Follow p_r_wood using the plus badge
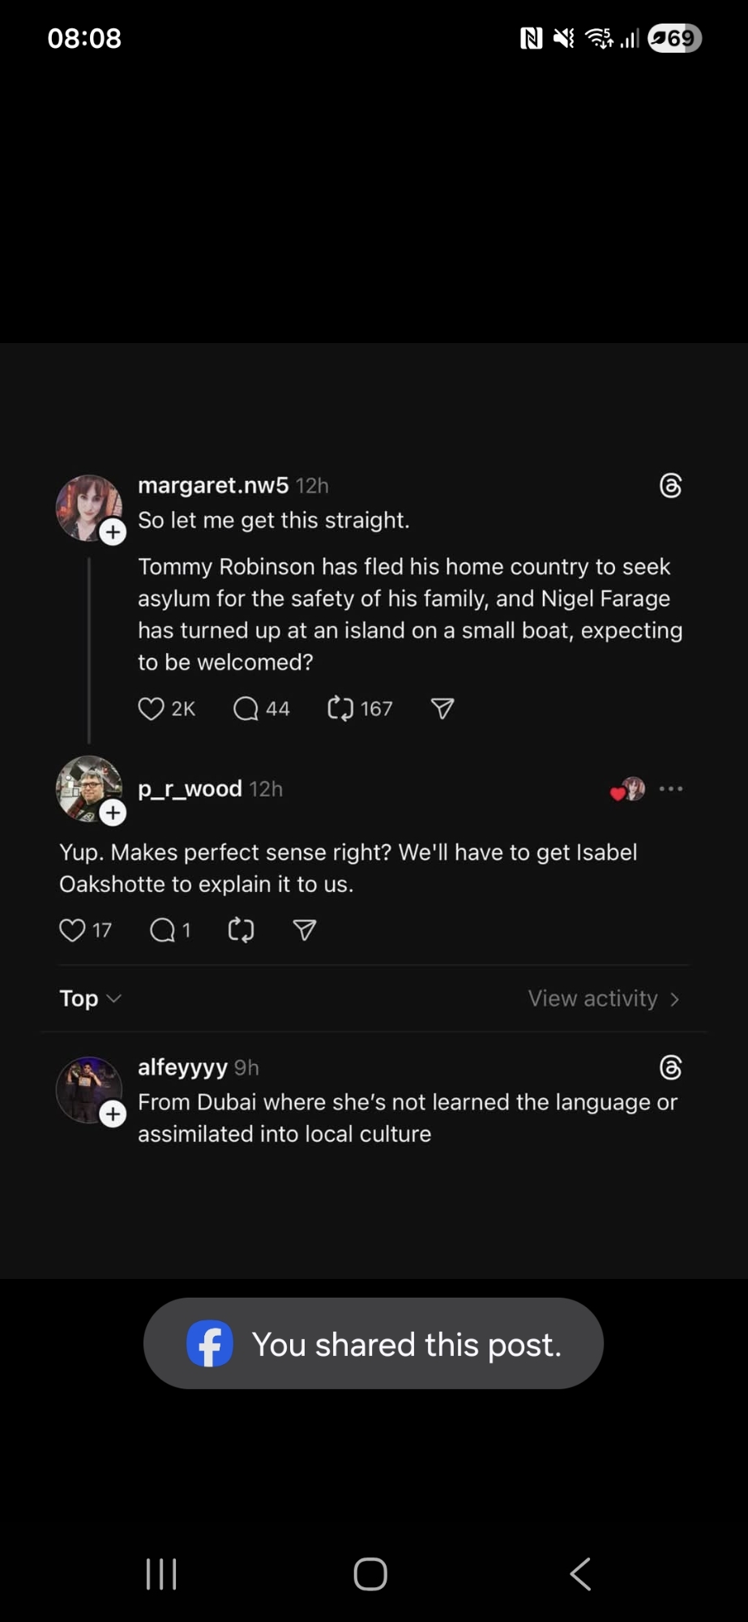 tap(113, 813)
